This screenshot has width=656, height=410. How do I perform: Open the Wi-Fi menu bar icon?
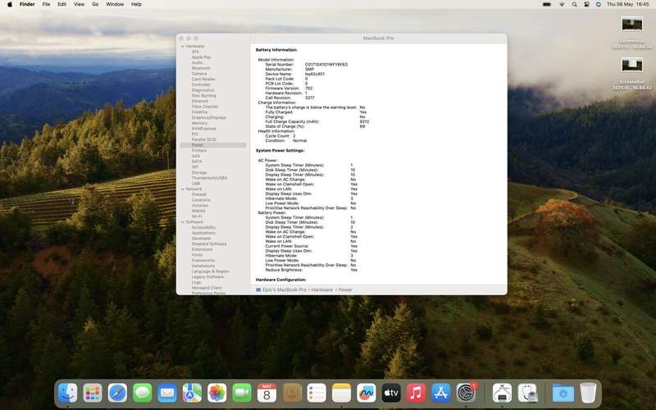[x=562, y=4]
